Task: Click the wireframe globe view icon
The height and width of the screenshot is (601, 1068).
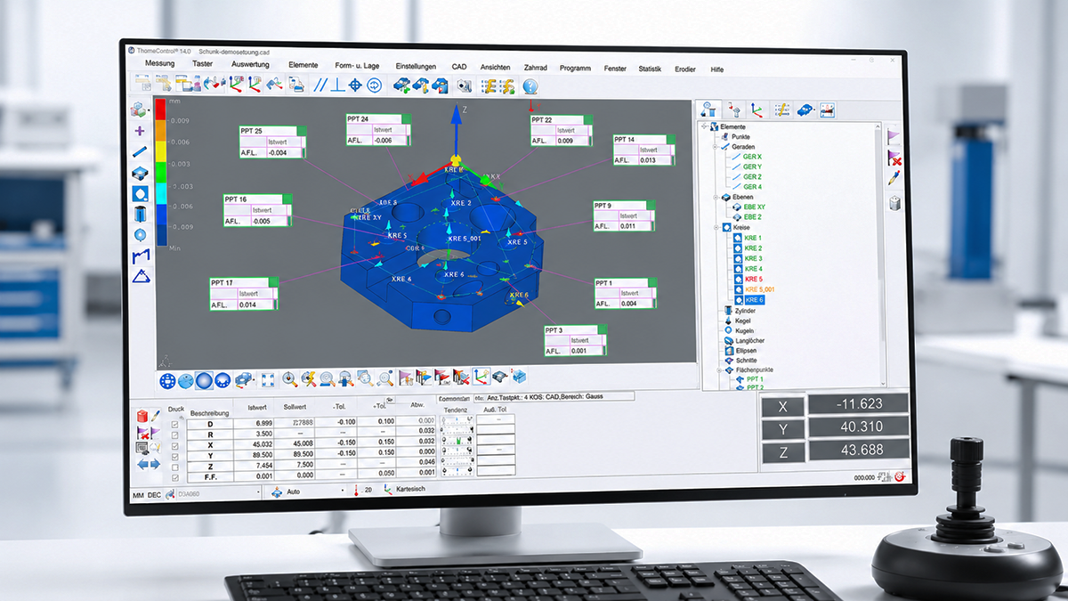Action: click(167, 381)
